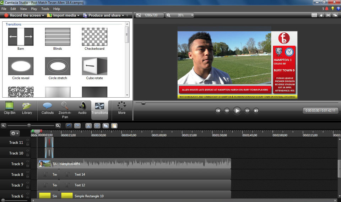Open the Audio tab
Viewport: 341px width, 202px height.
coord(82,108)
